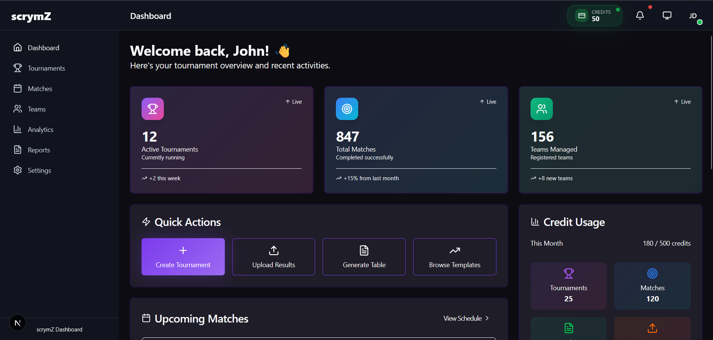Click the 180 / 500 credits progress indicator

click(x=667, y=243)
